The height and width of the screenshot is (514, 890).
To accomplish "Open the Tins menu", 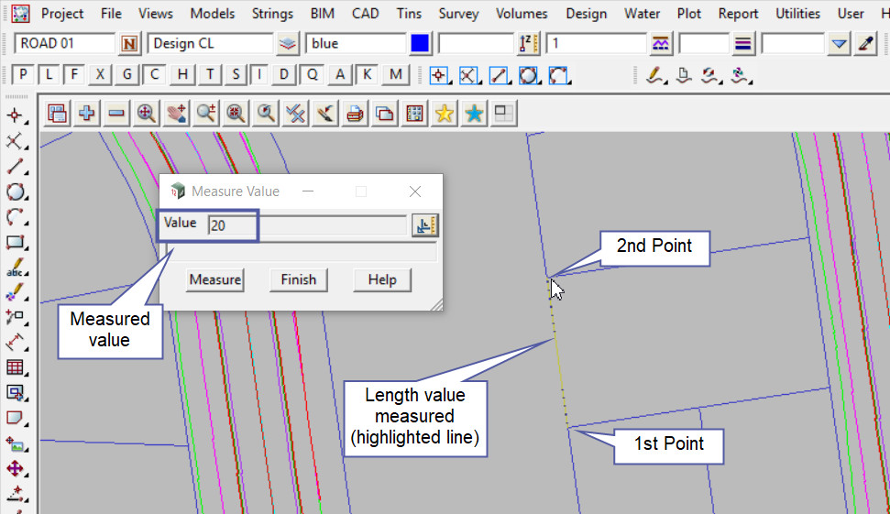I will 409,13.
